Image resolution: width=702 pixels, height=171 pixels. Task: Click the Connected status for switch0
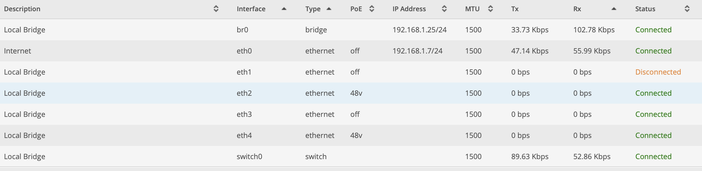[653, 156]
